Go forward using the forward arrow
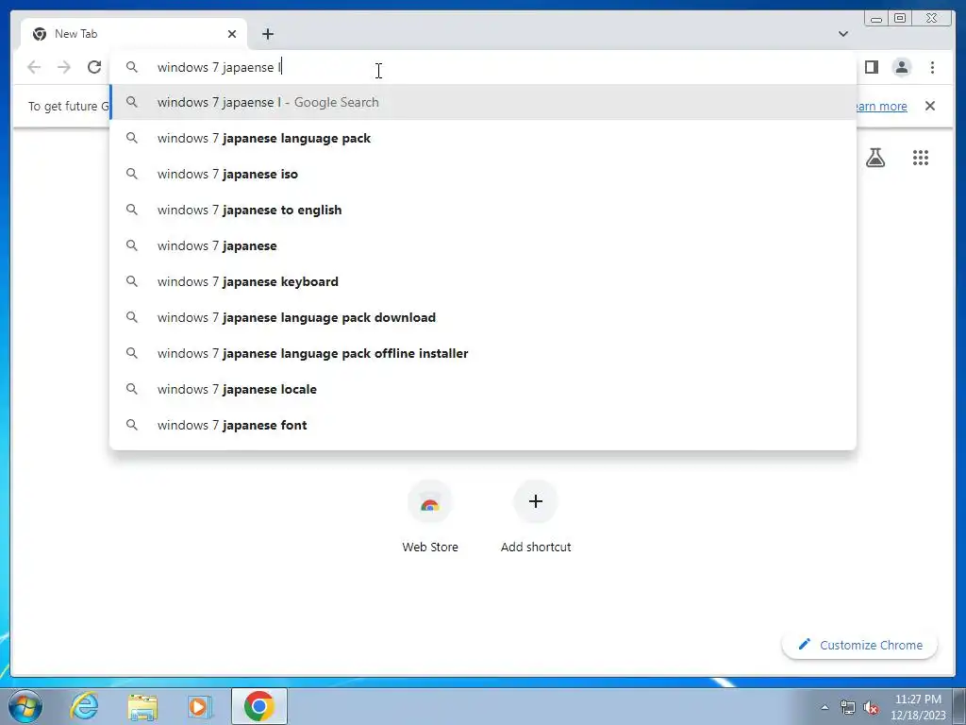The image size is (966, 725). click(x=64, y=67)
